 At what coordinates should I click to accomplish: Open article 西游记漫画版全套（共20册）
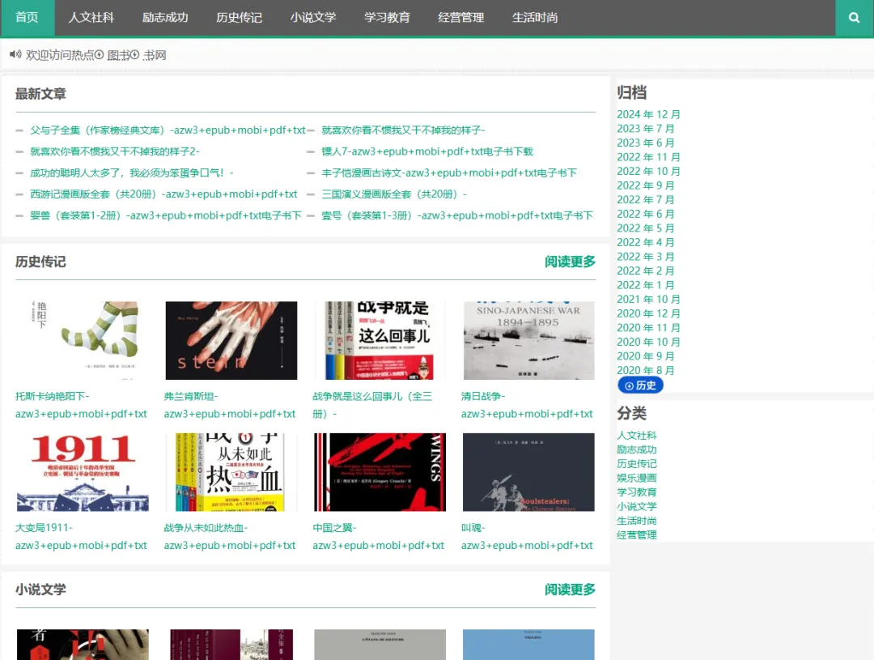[x=163, y=194]
